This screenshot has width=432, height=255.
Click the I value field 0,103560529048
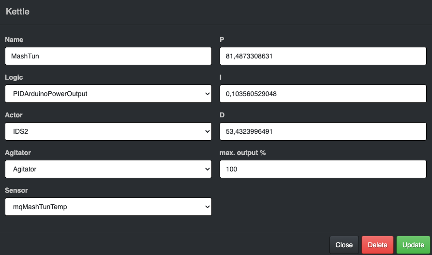(323, 94)
